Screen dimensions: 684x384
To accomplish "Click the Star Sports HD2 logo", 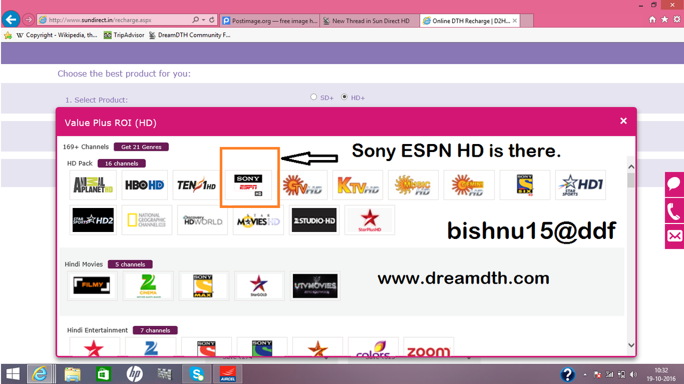I will (x=94, y=220).
